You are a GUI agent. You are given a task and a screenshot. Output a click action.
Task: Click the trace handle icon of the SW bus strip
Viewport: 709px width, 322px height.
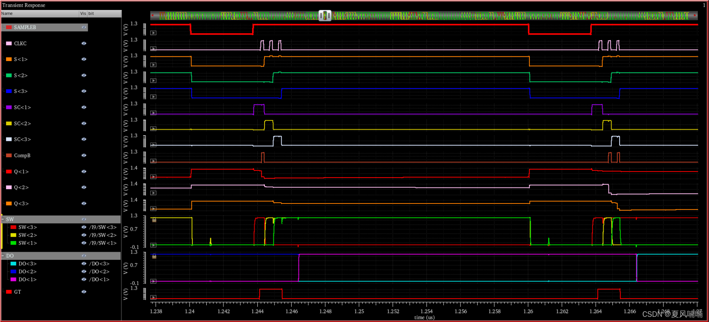pos(153,245)
